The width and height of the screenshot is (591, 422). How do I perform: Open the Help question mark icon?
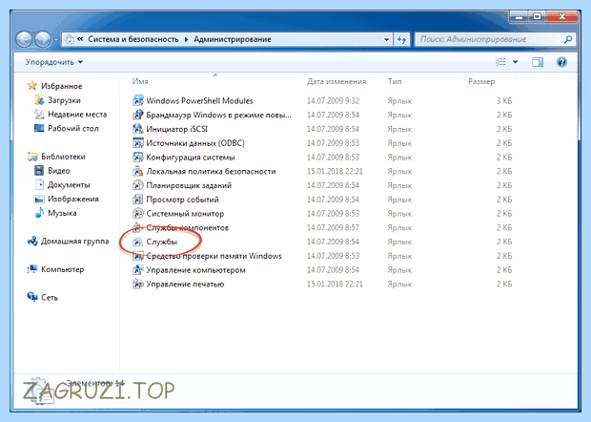coord(561,62)
